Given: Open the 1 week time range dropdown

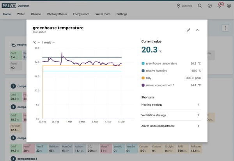Looking at the screenshot, I should pyautogui.click(x=48, y=42).
